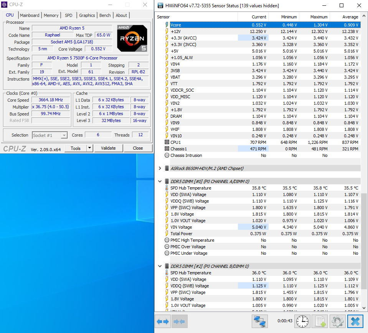Click the VBAT lightning sensor icon

[x=167, y=77]
